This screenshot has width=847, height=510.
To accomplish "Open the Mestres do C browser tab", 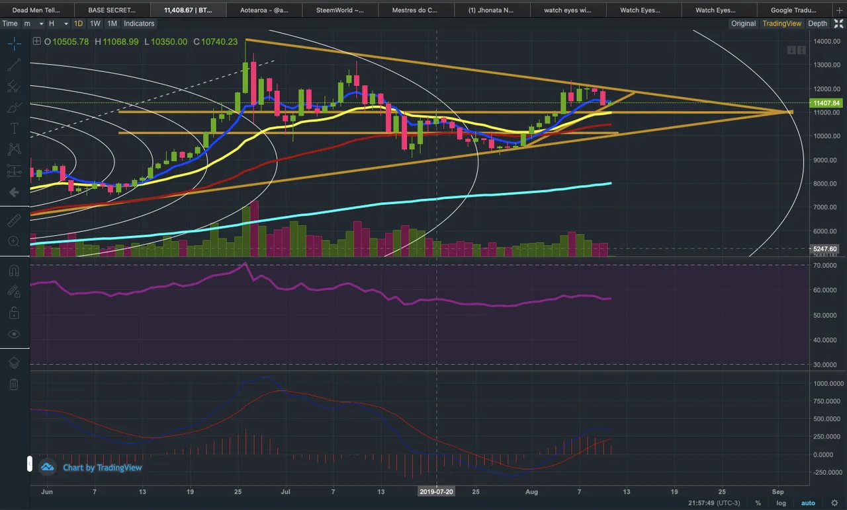I will (416, 10).
